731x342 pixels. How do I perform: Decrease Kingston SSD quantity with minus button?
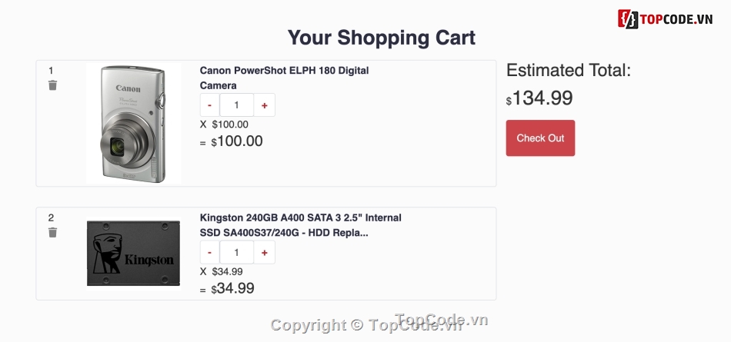tap(209, 252)
